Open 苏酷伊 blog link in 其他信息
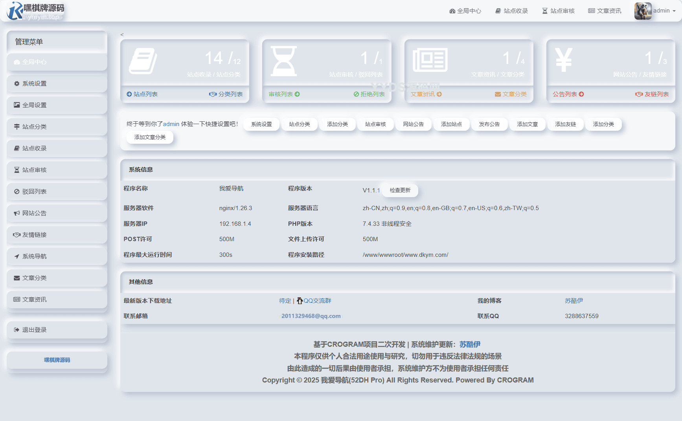 point(574,301)
